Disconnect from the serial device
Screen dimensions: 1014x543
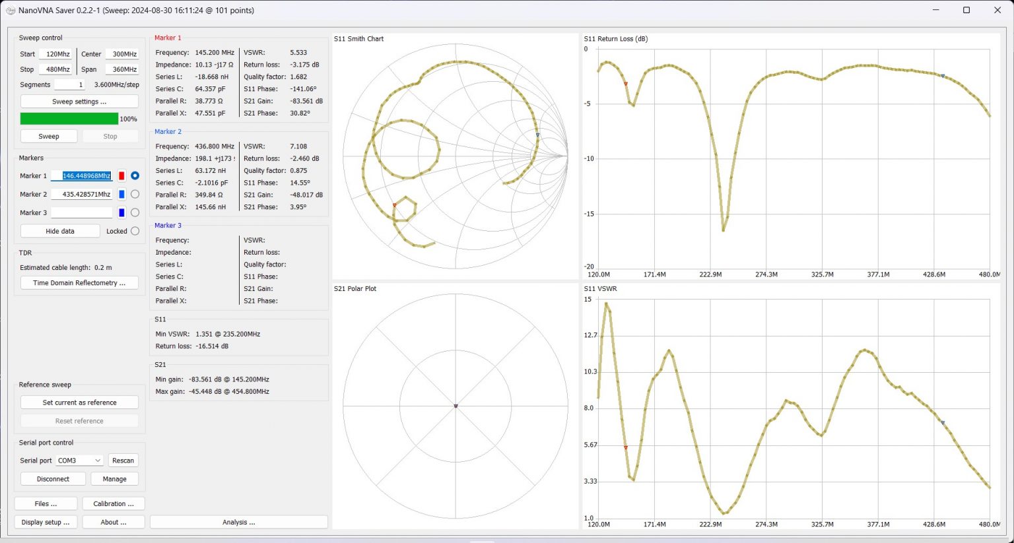point(53,479)
